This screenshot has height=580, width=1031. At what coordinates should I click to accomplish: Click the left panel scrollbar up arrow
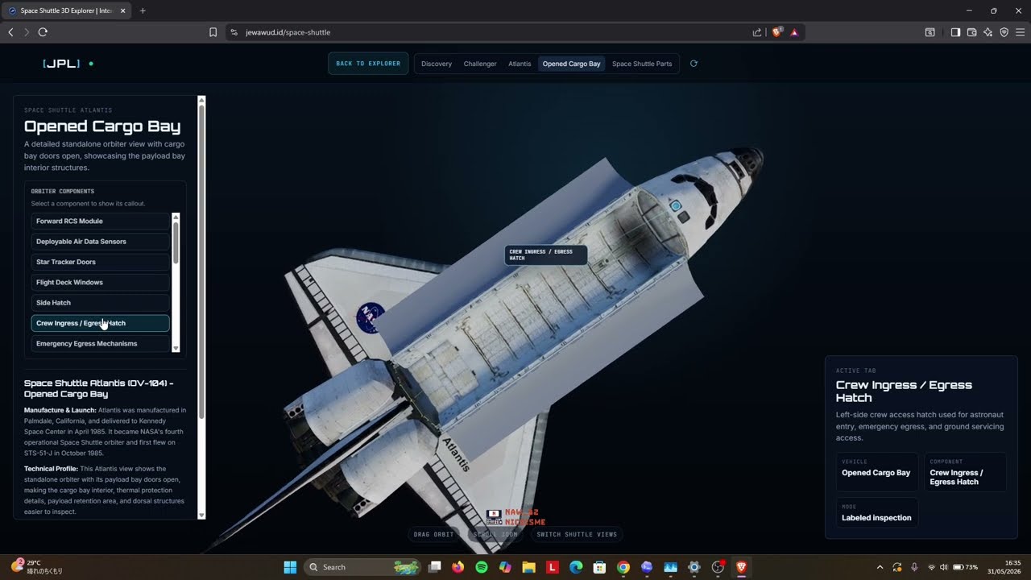click(x=201, y=100)
